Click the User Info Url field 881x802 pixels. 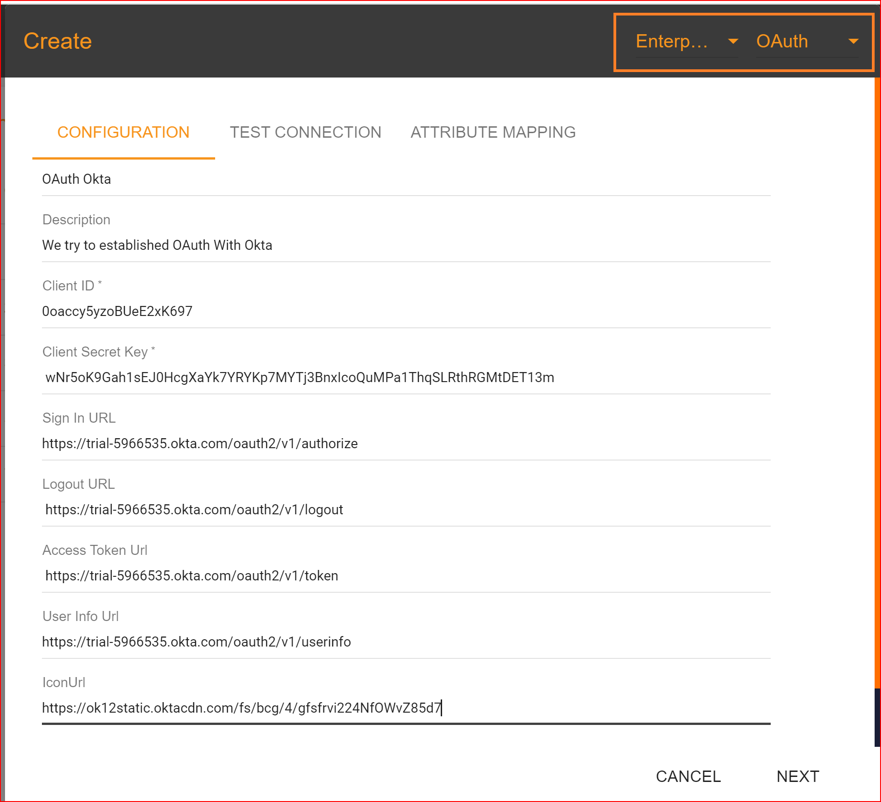pyautogui.click(x=406, y=642)
